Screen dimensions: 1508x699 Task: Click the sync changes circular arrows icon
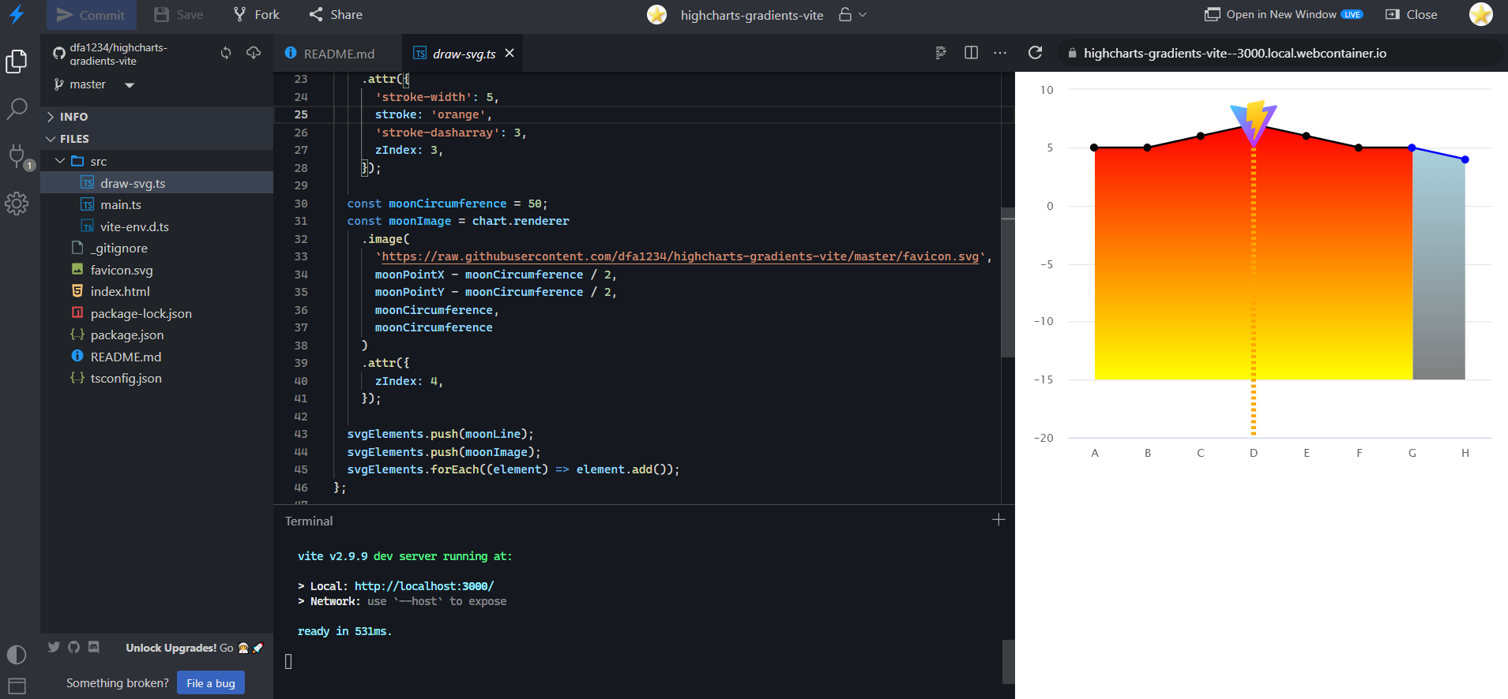226,53
